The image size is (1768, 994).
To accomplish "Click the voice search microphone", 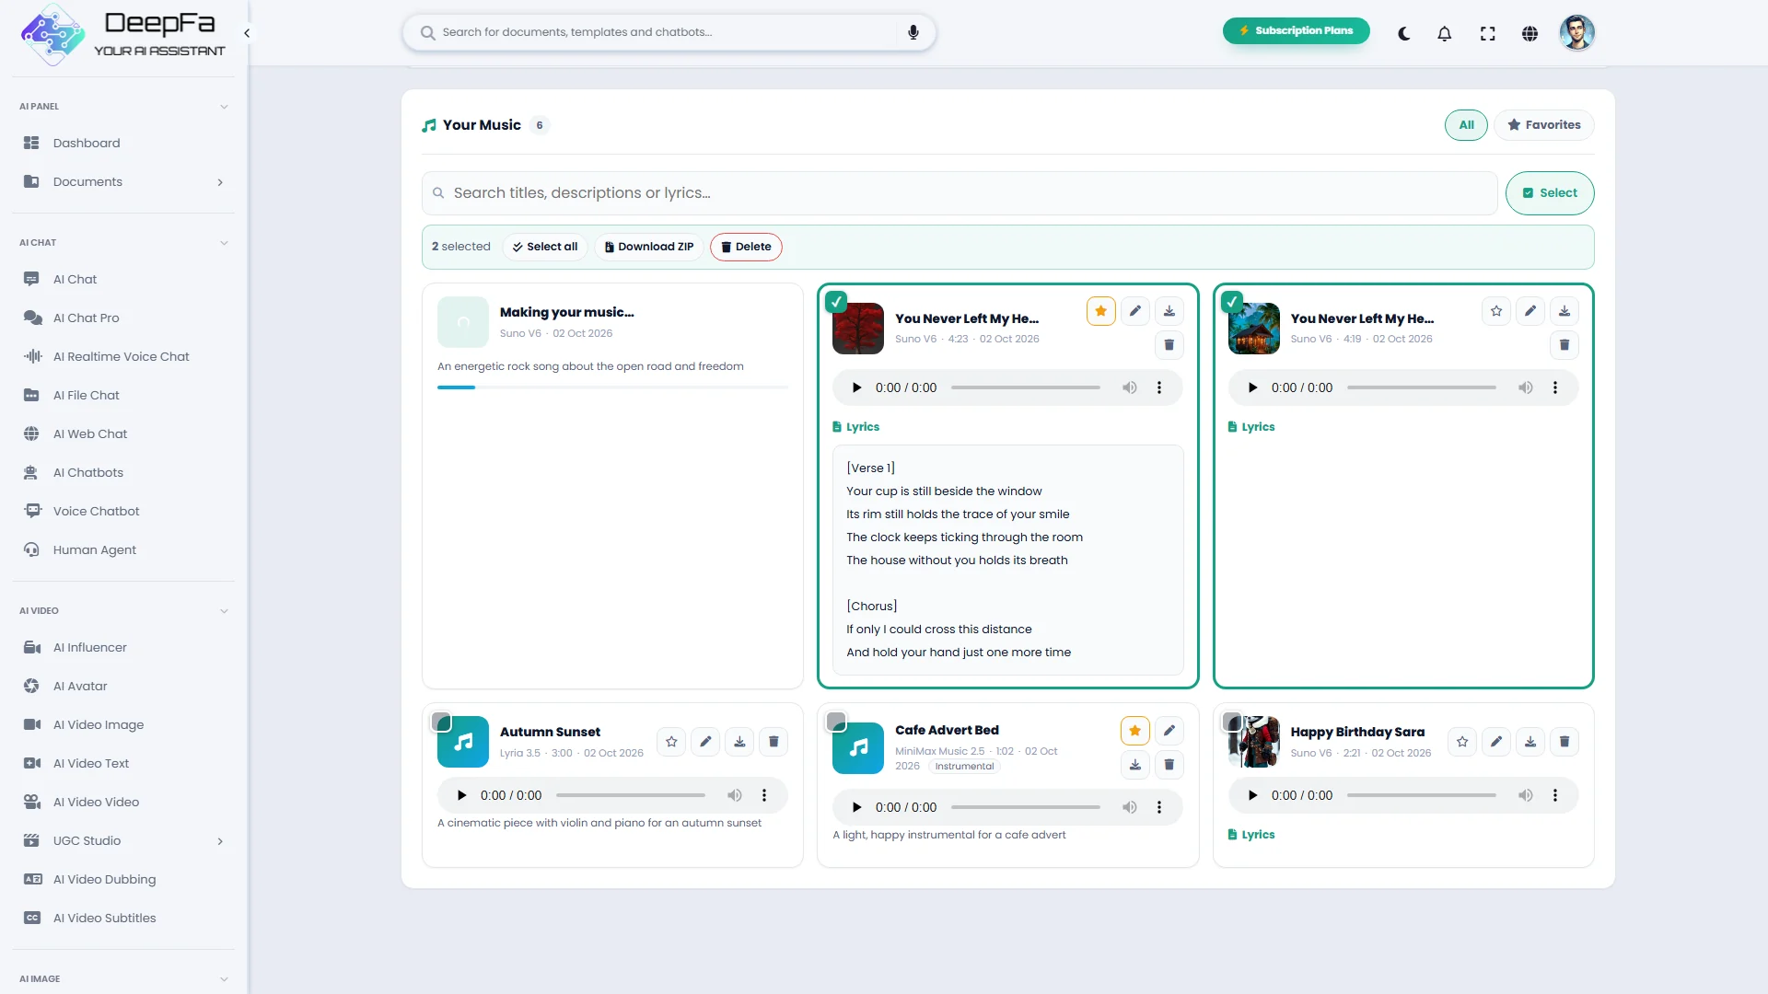I will (913, 32).
